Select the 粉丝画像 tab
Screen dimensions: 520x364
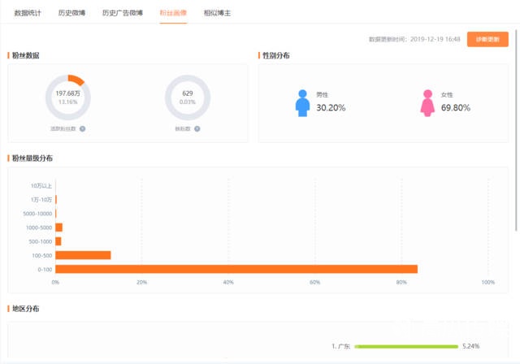[x=173, y=13]
